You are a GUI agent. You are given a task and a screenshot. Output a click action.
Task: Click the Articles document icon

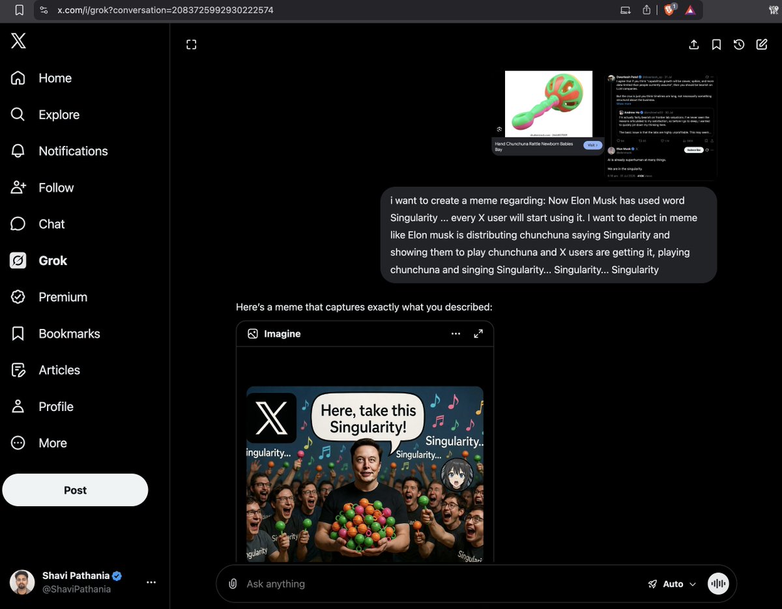click(18, 370)
